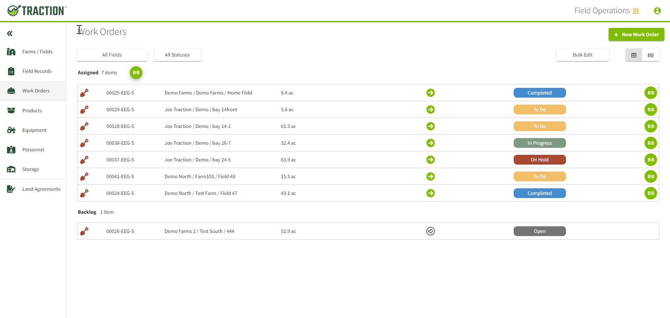This screenshot has width=670, height=318.
Task: Open the Field Operations apps grid icon
Action: pos(636,11)
